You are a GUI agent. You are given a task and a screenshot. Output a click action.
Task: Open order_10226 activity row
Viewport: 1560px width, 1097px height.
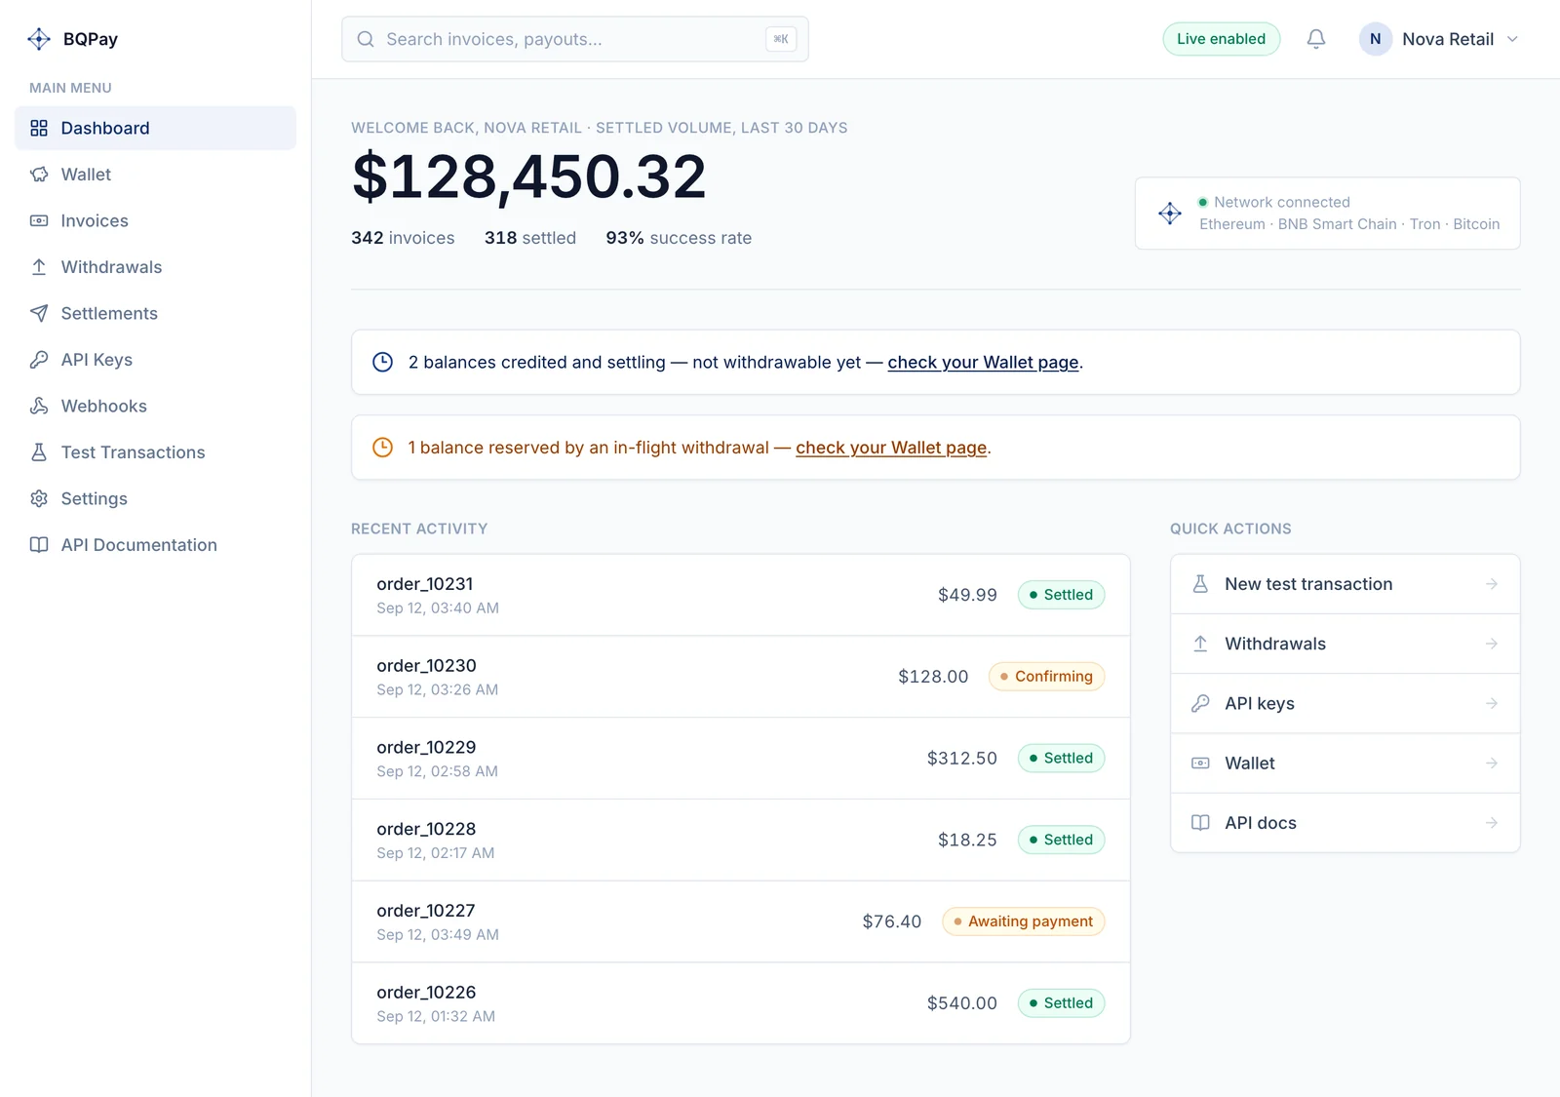(741, 1003)
